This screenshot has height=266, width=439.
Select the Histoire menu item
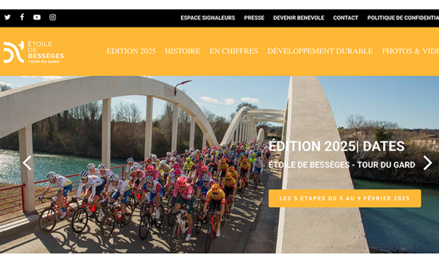pyautogui.click(x=183, y=51)
